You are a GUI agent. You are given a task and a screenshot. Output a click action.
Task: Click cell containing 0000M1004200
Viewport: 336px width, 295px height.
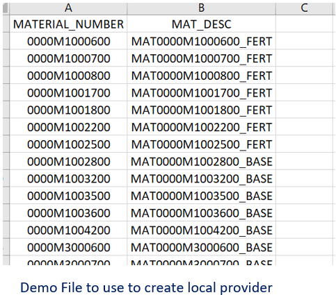point(68,230)
